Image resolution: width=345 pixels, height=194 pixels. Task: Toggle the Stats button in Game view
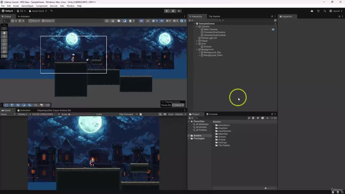tap(171, 114)
